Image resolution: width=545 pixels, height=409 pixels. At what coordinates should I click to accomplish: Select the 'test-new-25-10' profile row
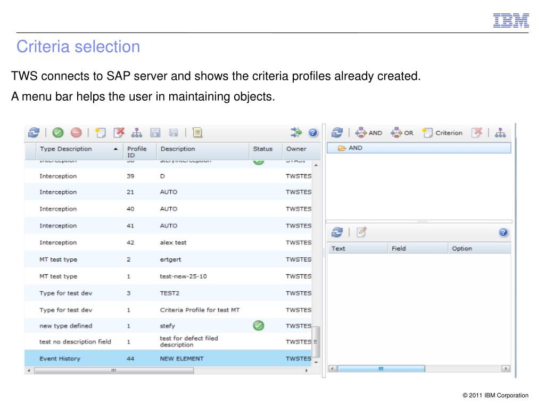point(168,276)
